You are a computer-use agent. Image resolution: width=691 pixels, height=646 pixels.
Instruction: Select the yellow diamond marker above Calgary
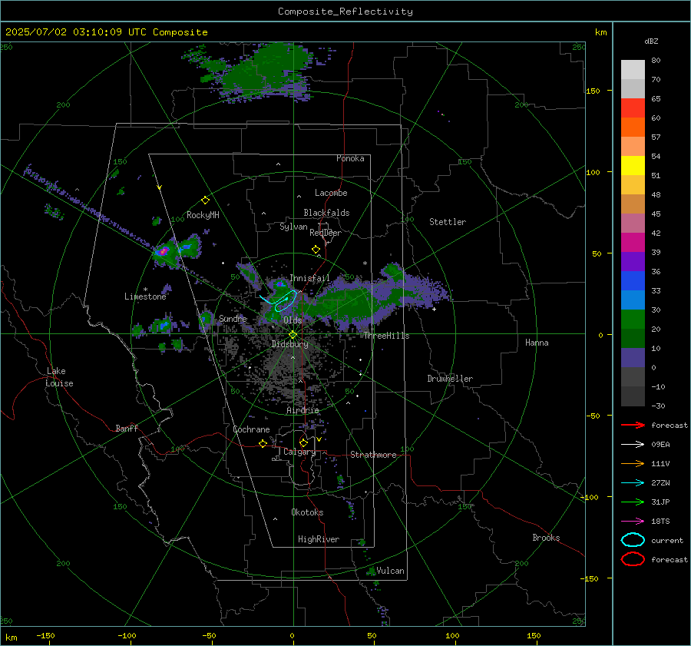tap(303, 442)
